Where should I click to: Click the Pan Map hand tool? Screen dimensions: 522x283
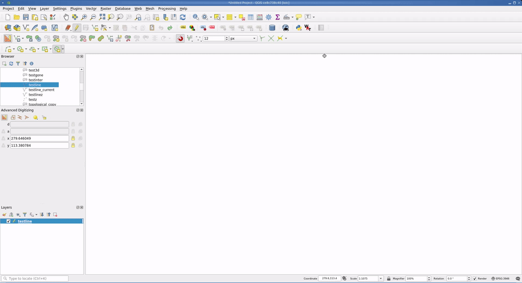coord(66,17)
